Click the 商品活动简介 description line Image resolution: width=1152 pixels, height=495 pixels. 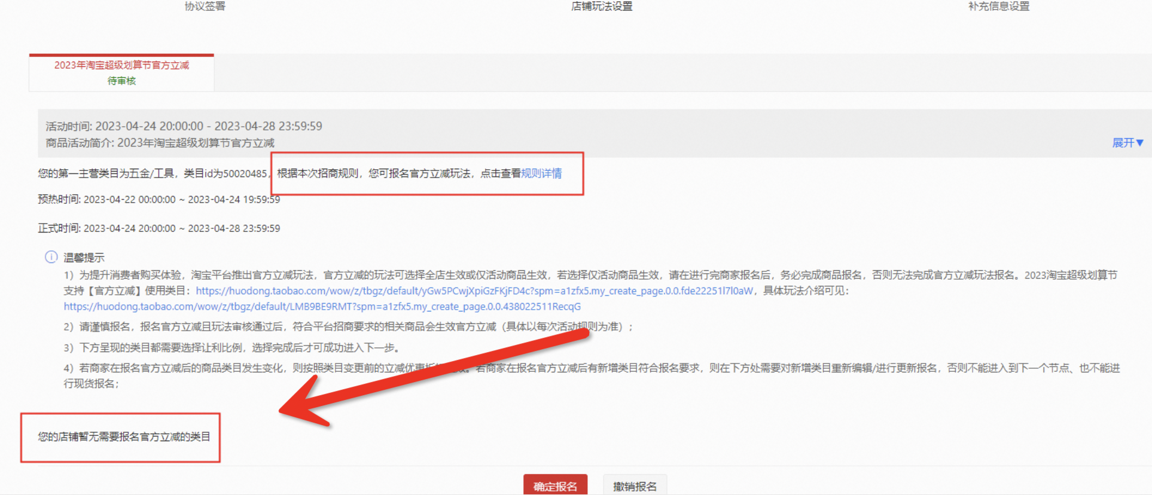(160, 143)
